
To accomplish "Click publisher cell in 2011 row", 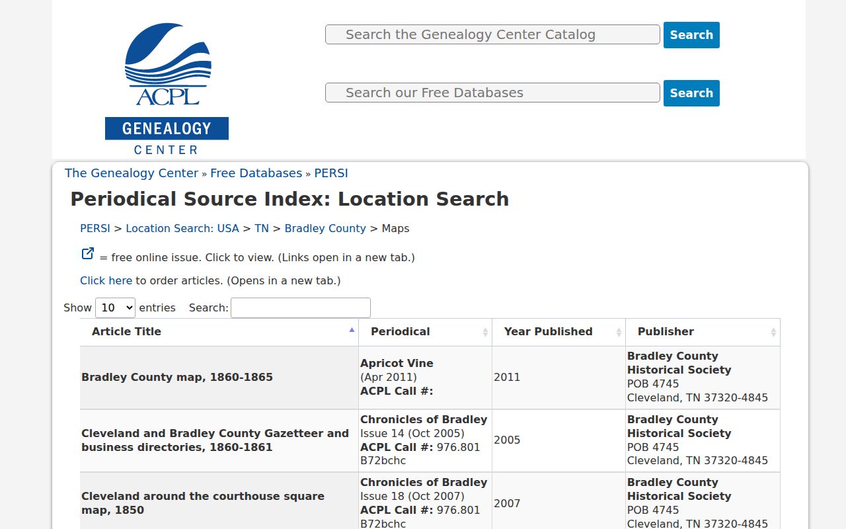I will [x=703, y=378].
